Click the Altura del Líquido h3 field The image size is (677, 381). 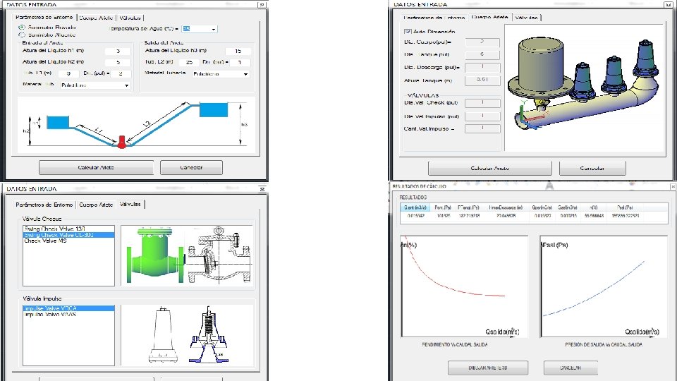238,51
